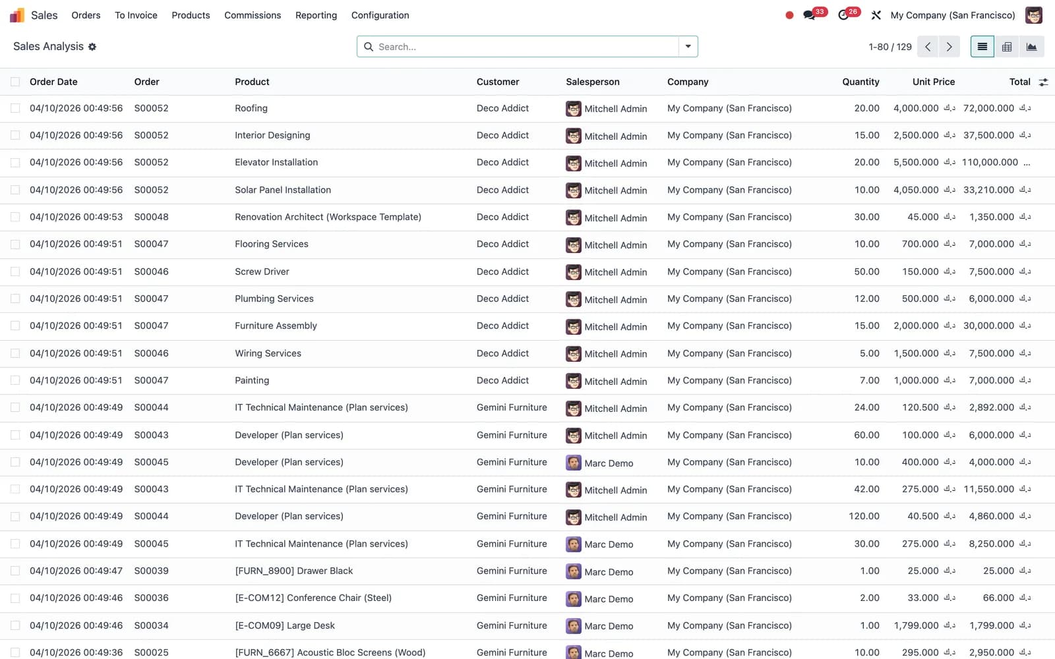Switch to graph chart view

pyautogui.click(x=1032, y=47)
